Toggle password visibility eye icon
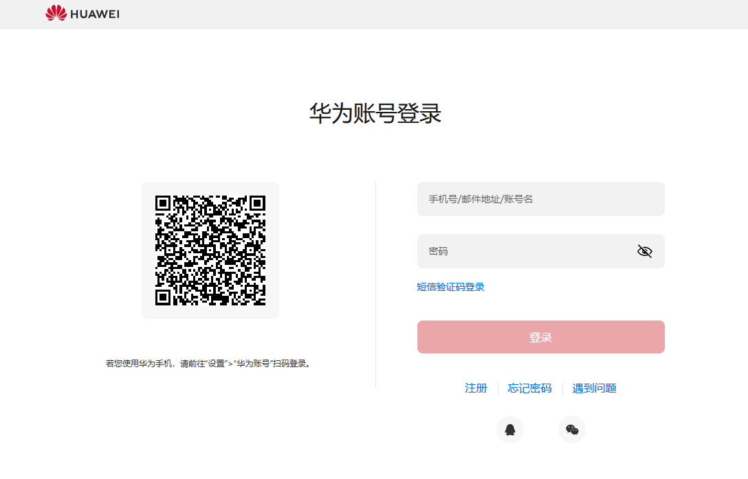 click(644, 251)
